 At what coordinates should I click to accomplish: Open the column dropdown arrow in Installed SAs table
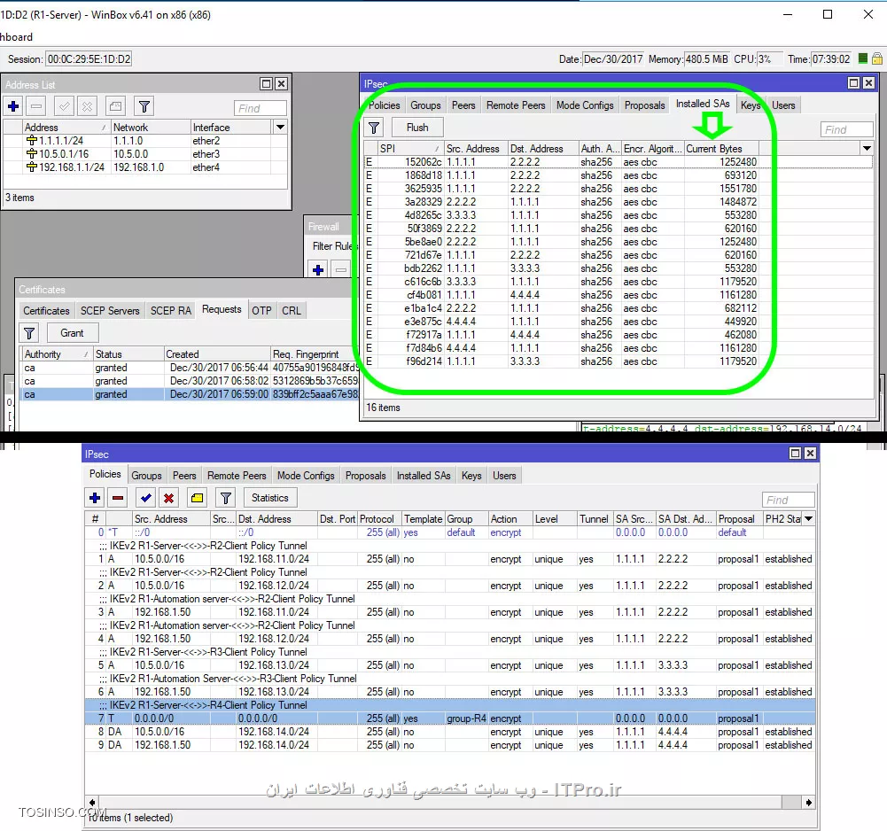[x=866, y=148]
